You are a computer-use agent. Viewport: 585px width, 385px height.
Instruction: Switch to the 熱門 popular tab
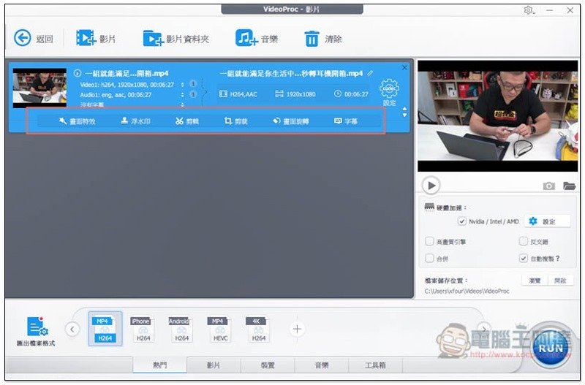[x=159, y=365]
